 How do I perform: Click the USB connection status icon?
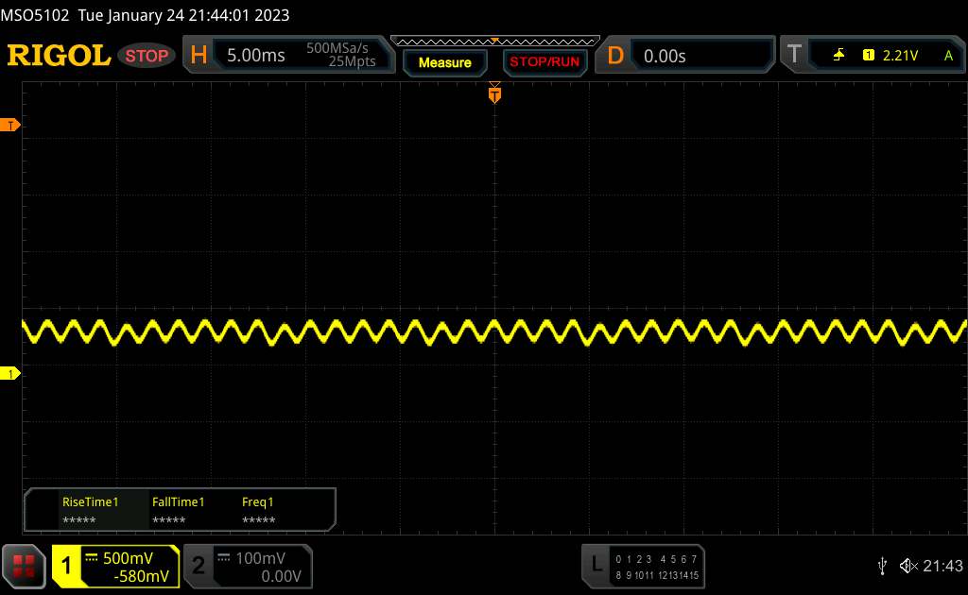(x=882, y=565)
